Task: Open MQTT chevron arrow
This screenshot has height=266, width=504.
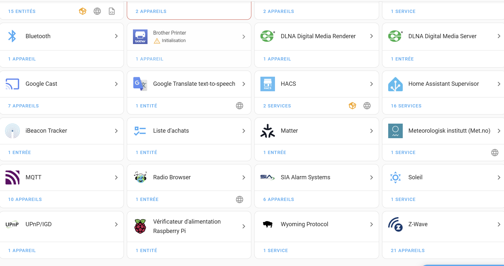Action: 116,177
